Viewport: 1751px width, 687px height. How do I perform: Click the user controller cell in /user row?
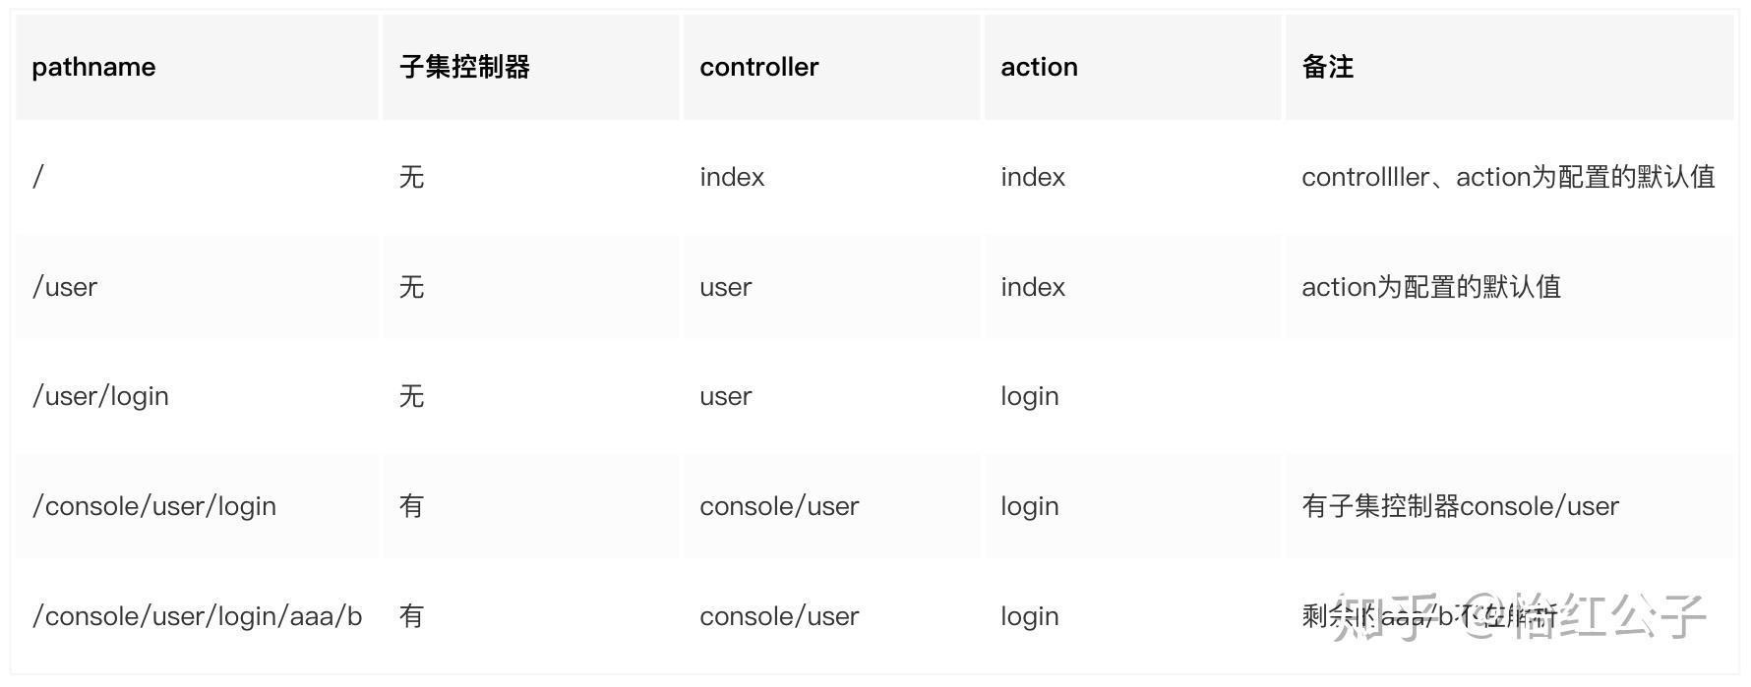coord(725,287)
